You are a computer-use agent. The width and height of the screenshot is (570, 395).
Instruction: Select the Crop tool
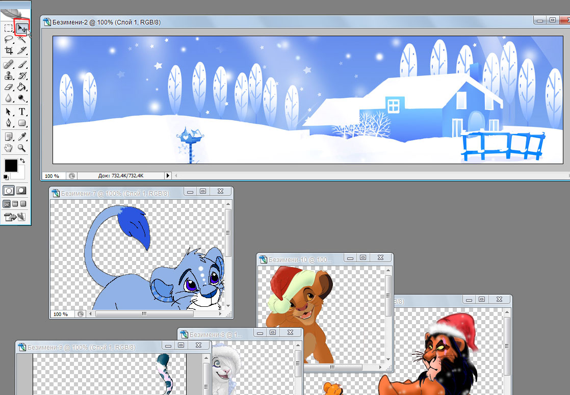point(8,50)
